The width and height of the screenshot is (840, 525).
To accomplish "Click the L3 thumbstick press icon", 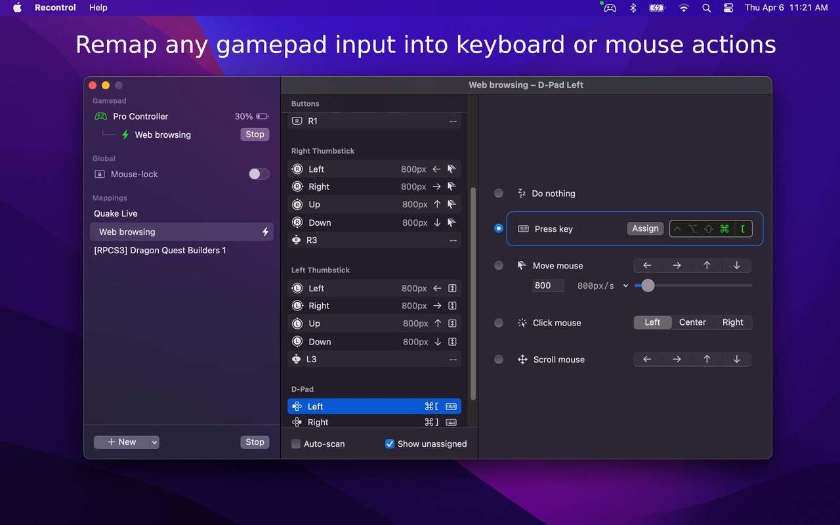I will tap(297, 359).
